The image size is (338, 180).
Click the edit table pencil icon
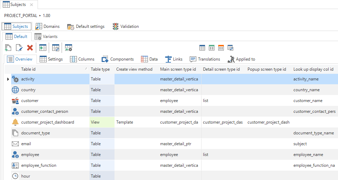tap(19, 48)
